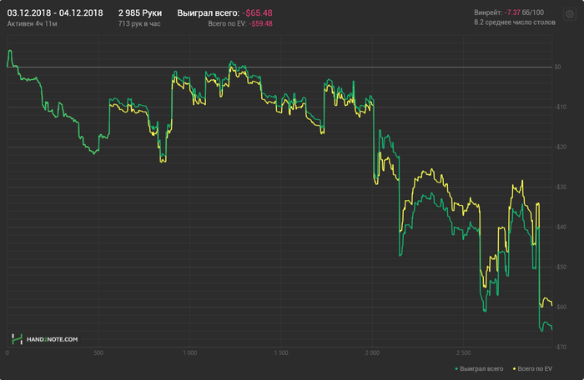Click the -$10 y-axis label
Viewport: 584px width, 380px height.
tap(561, 107)
